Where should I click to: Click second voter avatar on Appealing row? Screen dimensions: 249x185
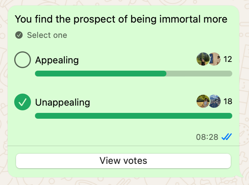coord(215,59)
